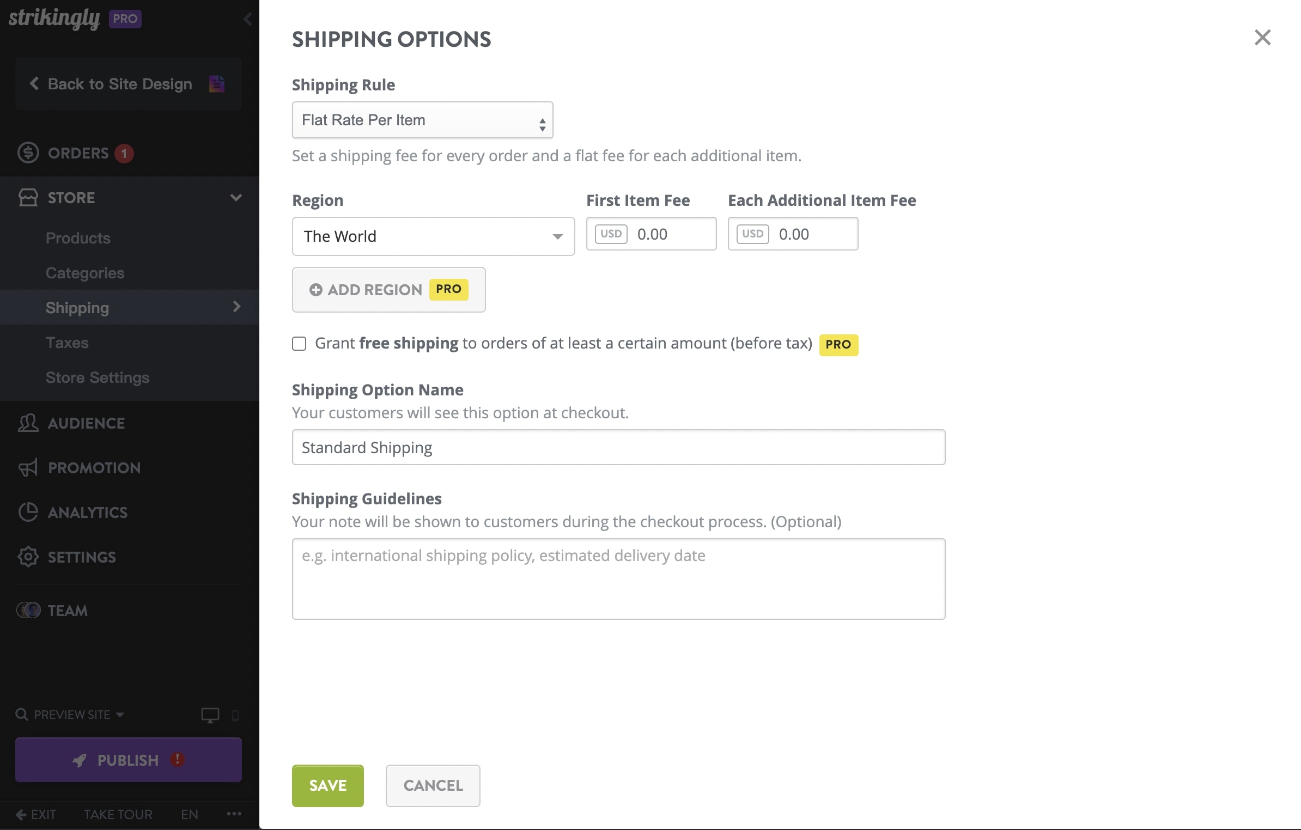Click the Store storefront icon
This screenshot has width=1301, height=830.
28,197
